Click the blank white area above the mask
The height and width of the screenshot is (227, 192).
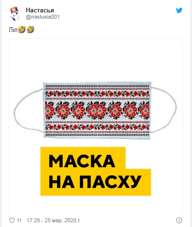click(96, 61)
